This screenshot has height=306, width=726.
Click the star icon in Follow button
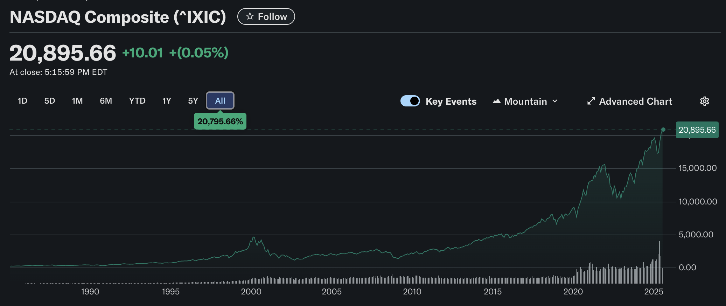tap(250, 16)
